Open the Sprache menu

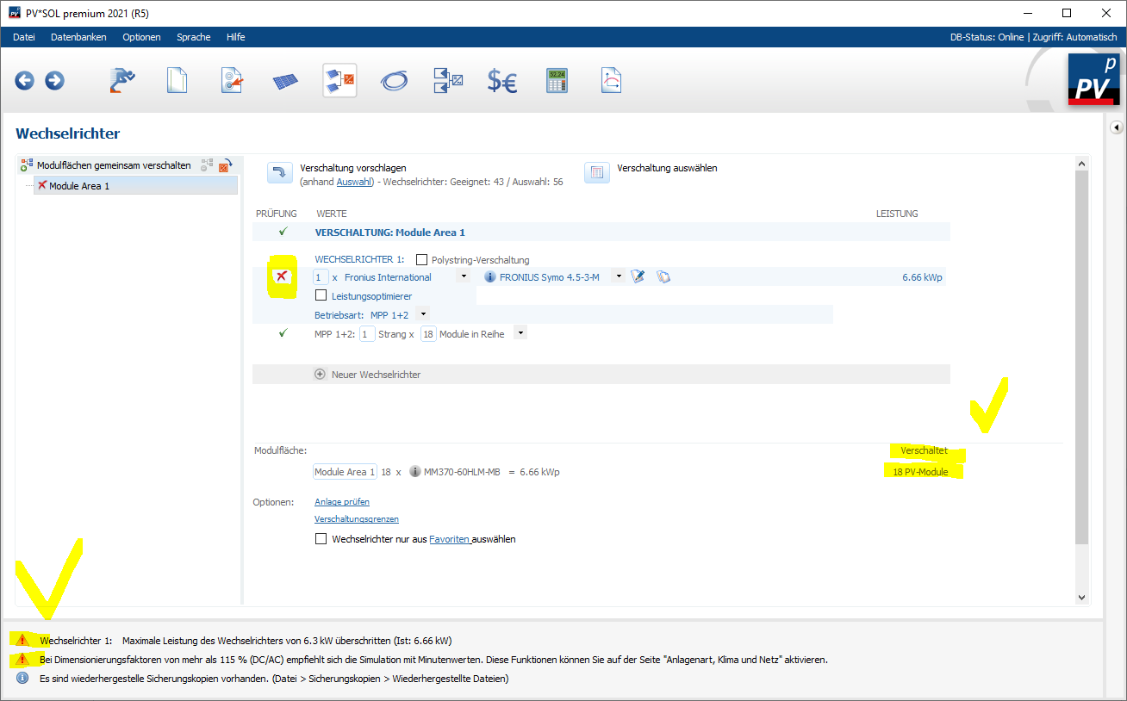(x=194, y=37)
